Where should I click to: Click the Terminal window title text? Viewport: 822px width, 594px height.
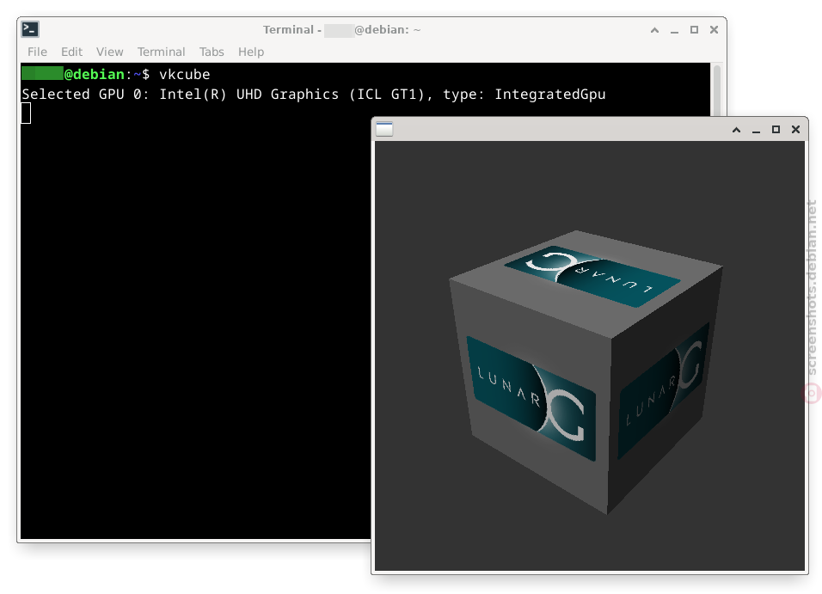[342, 30]
